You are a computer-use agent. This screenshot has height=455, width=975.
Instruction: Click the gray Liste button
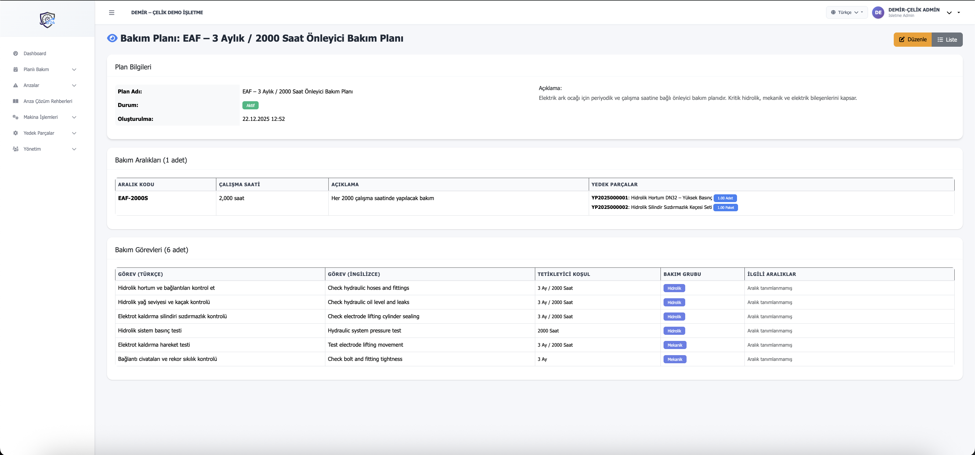[947, 40]
